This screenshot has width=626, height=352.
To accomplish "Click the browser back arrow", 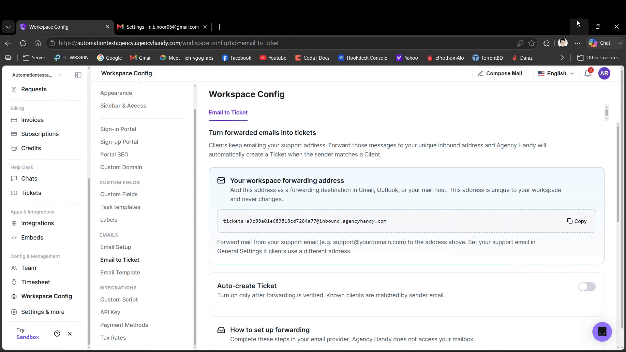I will [x=8, y=43].
